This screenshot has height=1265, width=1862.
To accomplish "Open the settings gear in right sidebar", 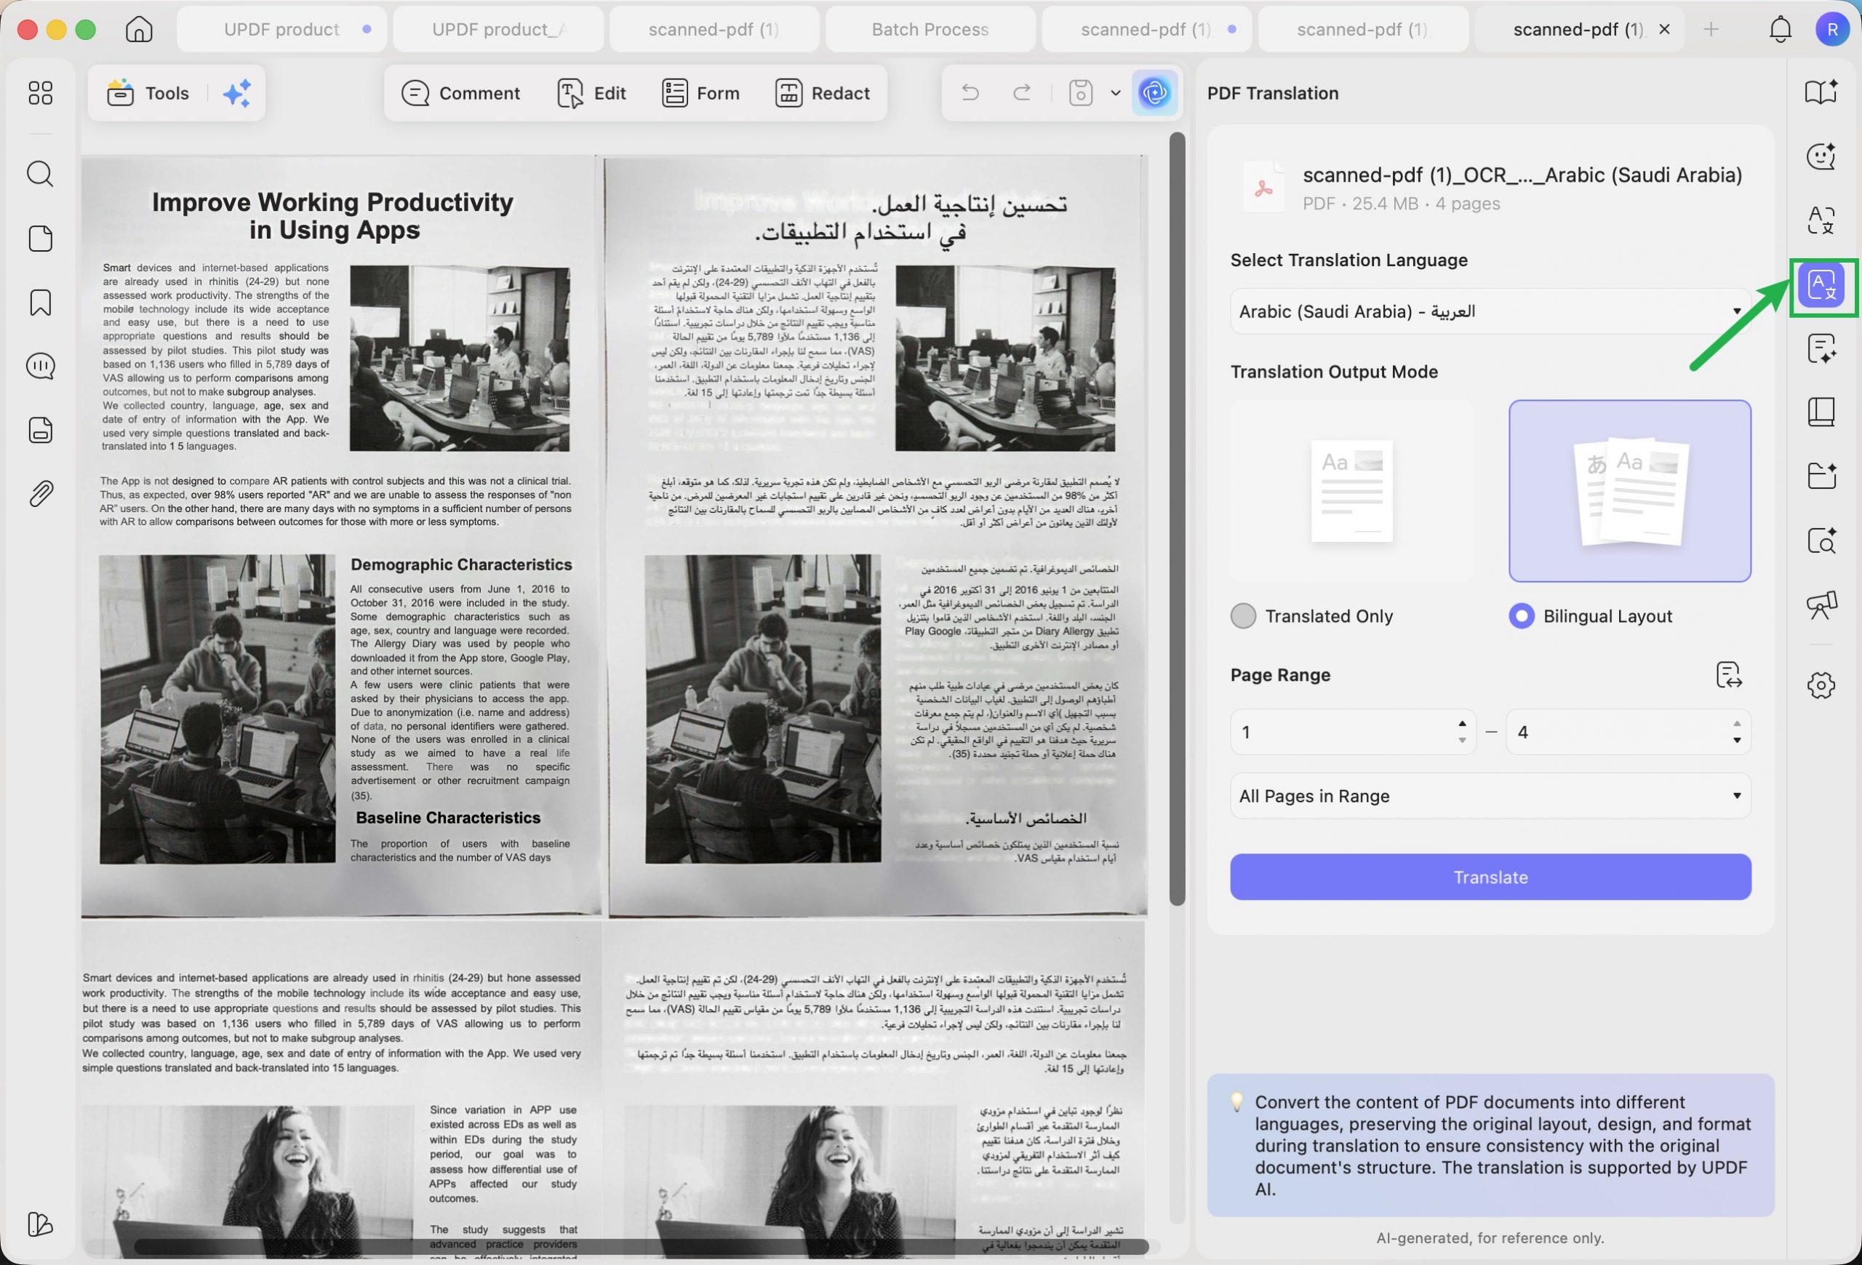I will 1821,686.
